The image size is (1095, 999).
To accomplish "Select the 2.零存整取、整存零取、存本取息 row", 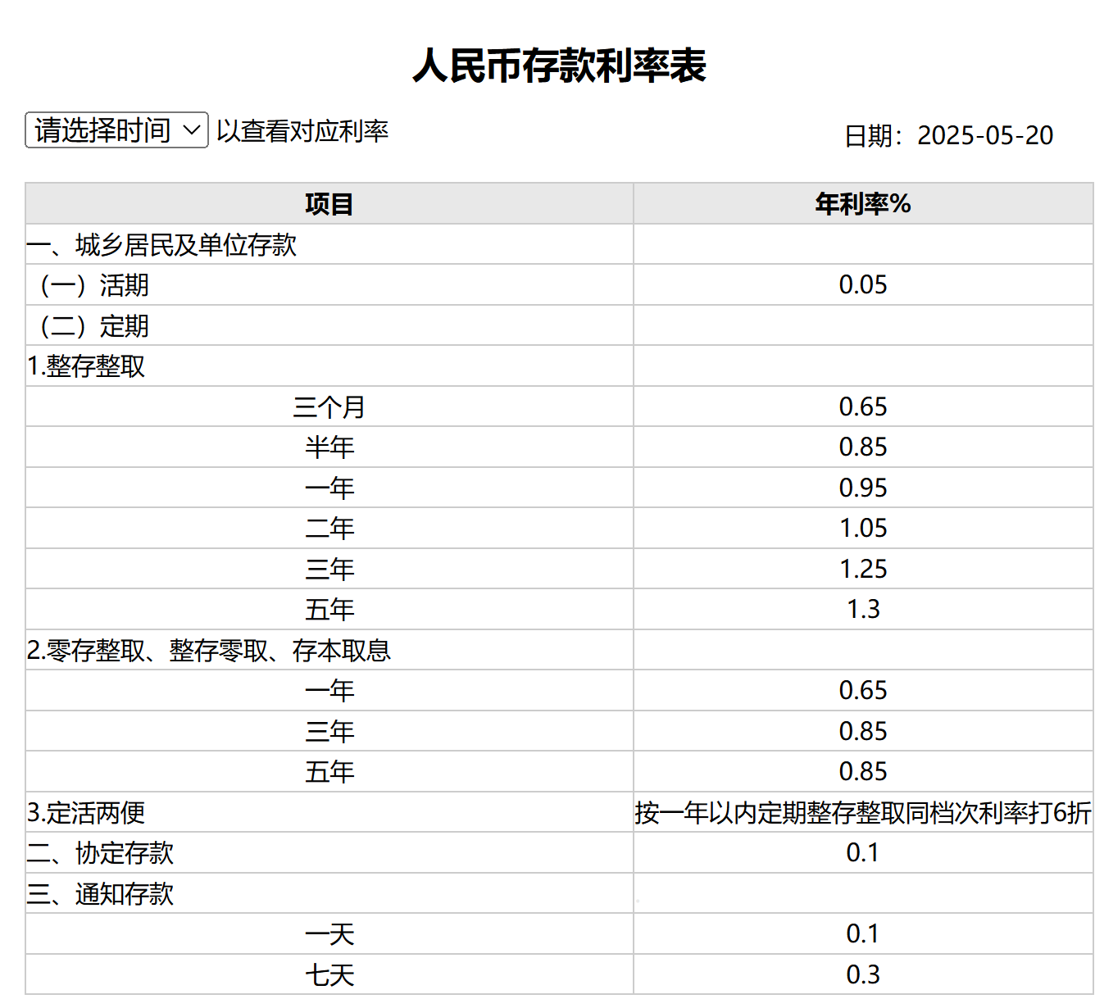I will point(209,651).
